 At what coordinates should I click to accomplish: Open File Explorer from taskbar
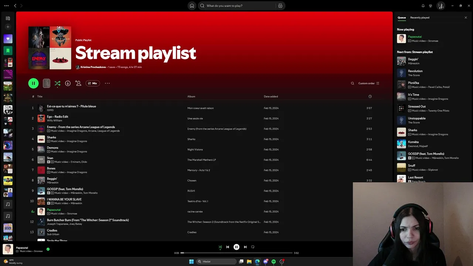tap(249, 262)
